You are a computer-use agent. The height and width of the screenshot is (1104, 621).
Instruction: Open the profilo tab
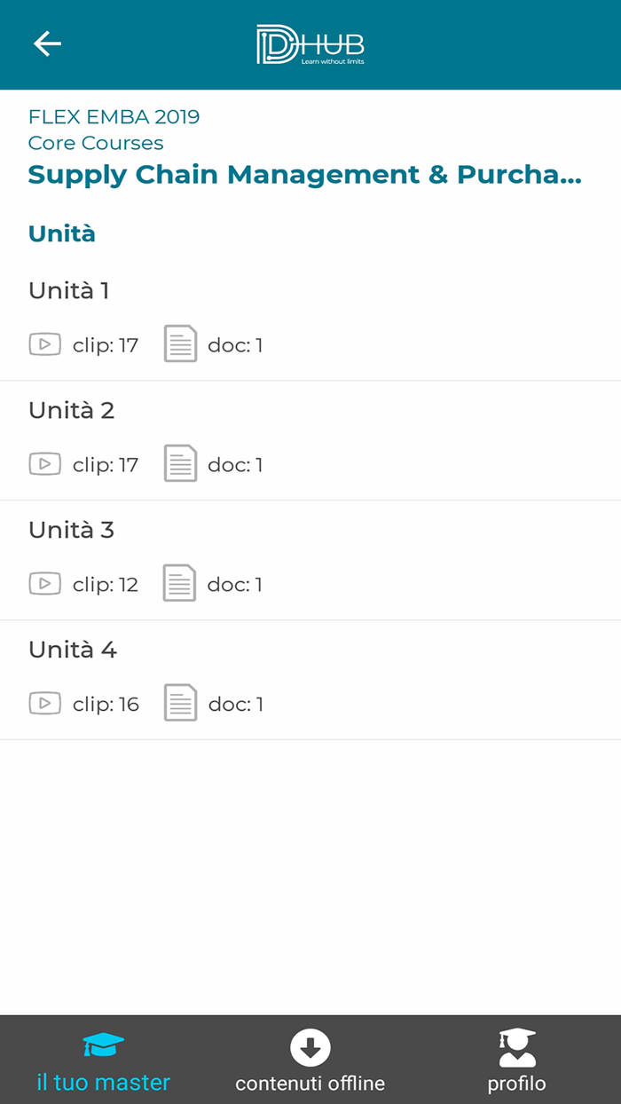coord(517,1061)
